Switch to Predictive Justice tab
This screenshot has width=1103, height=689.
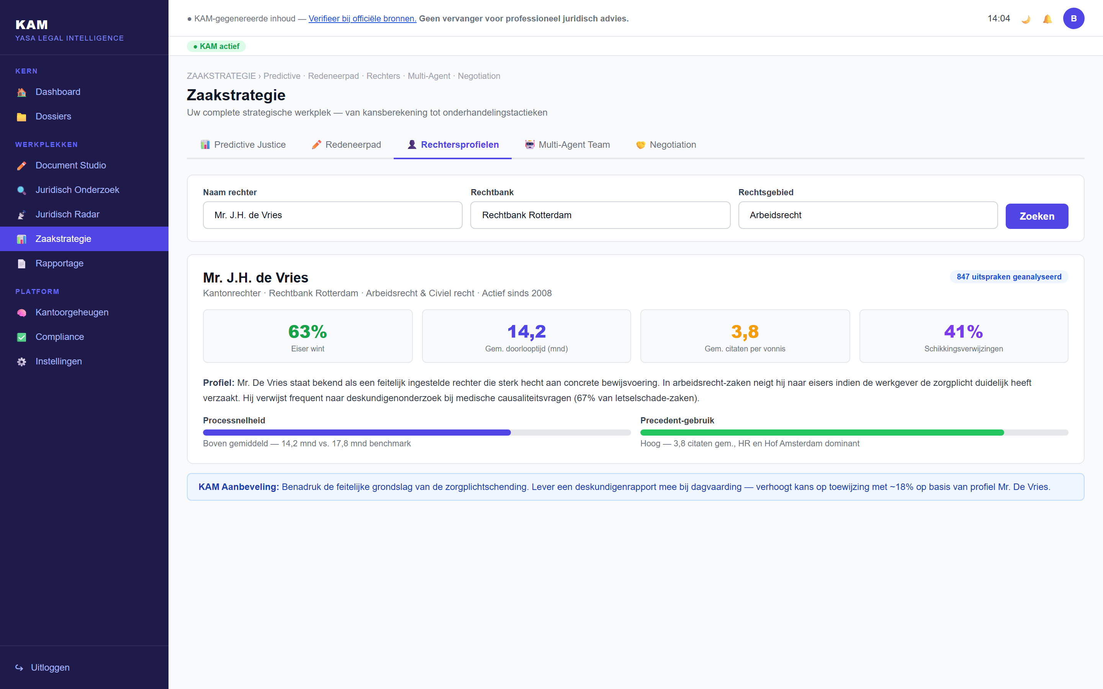coord(243,145)
